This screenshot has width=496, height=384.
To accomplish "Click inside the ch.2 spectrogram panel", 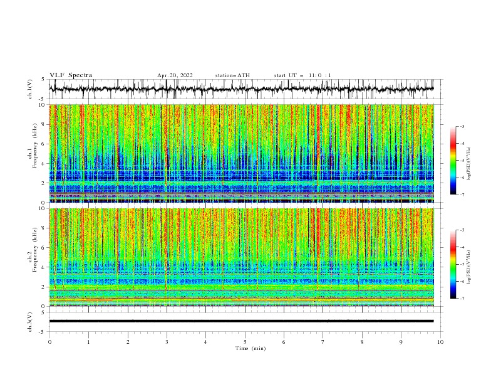I will [x=241, y=257].
